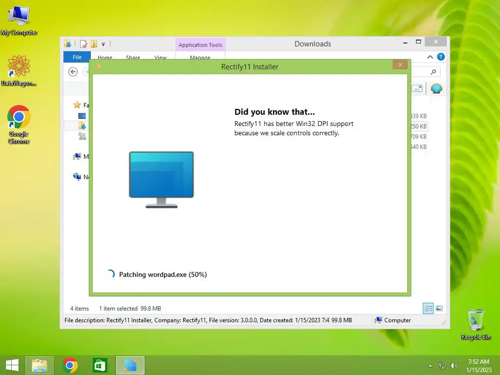This screenshot has height=375, width=500.
Task: Open the volume speaker tray icon
Action: coord(454,366)
